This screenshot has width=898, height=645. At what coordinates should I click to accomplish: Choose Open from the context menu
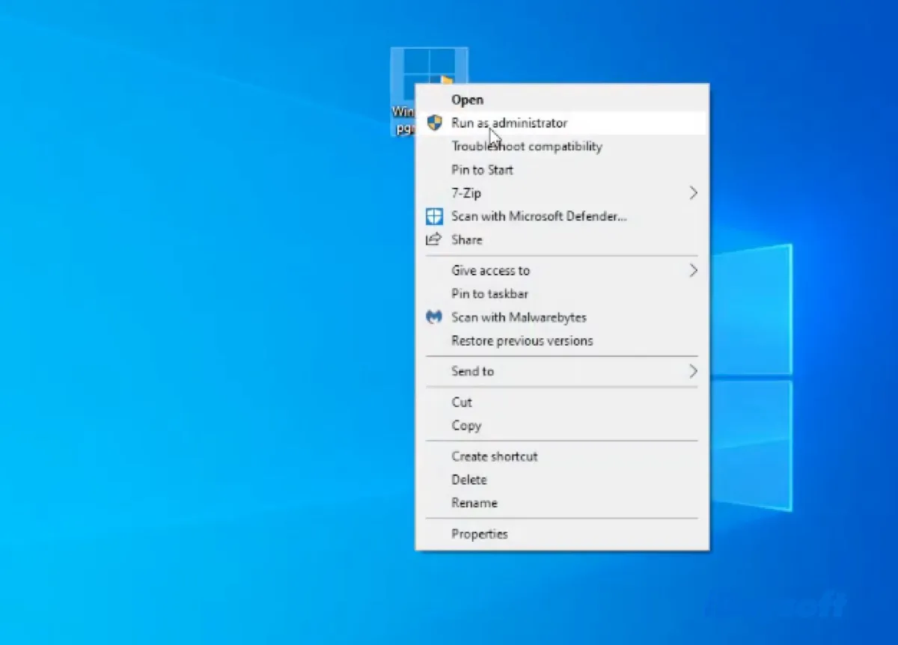tap(467, 99)
